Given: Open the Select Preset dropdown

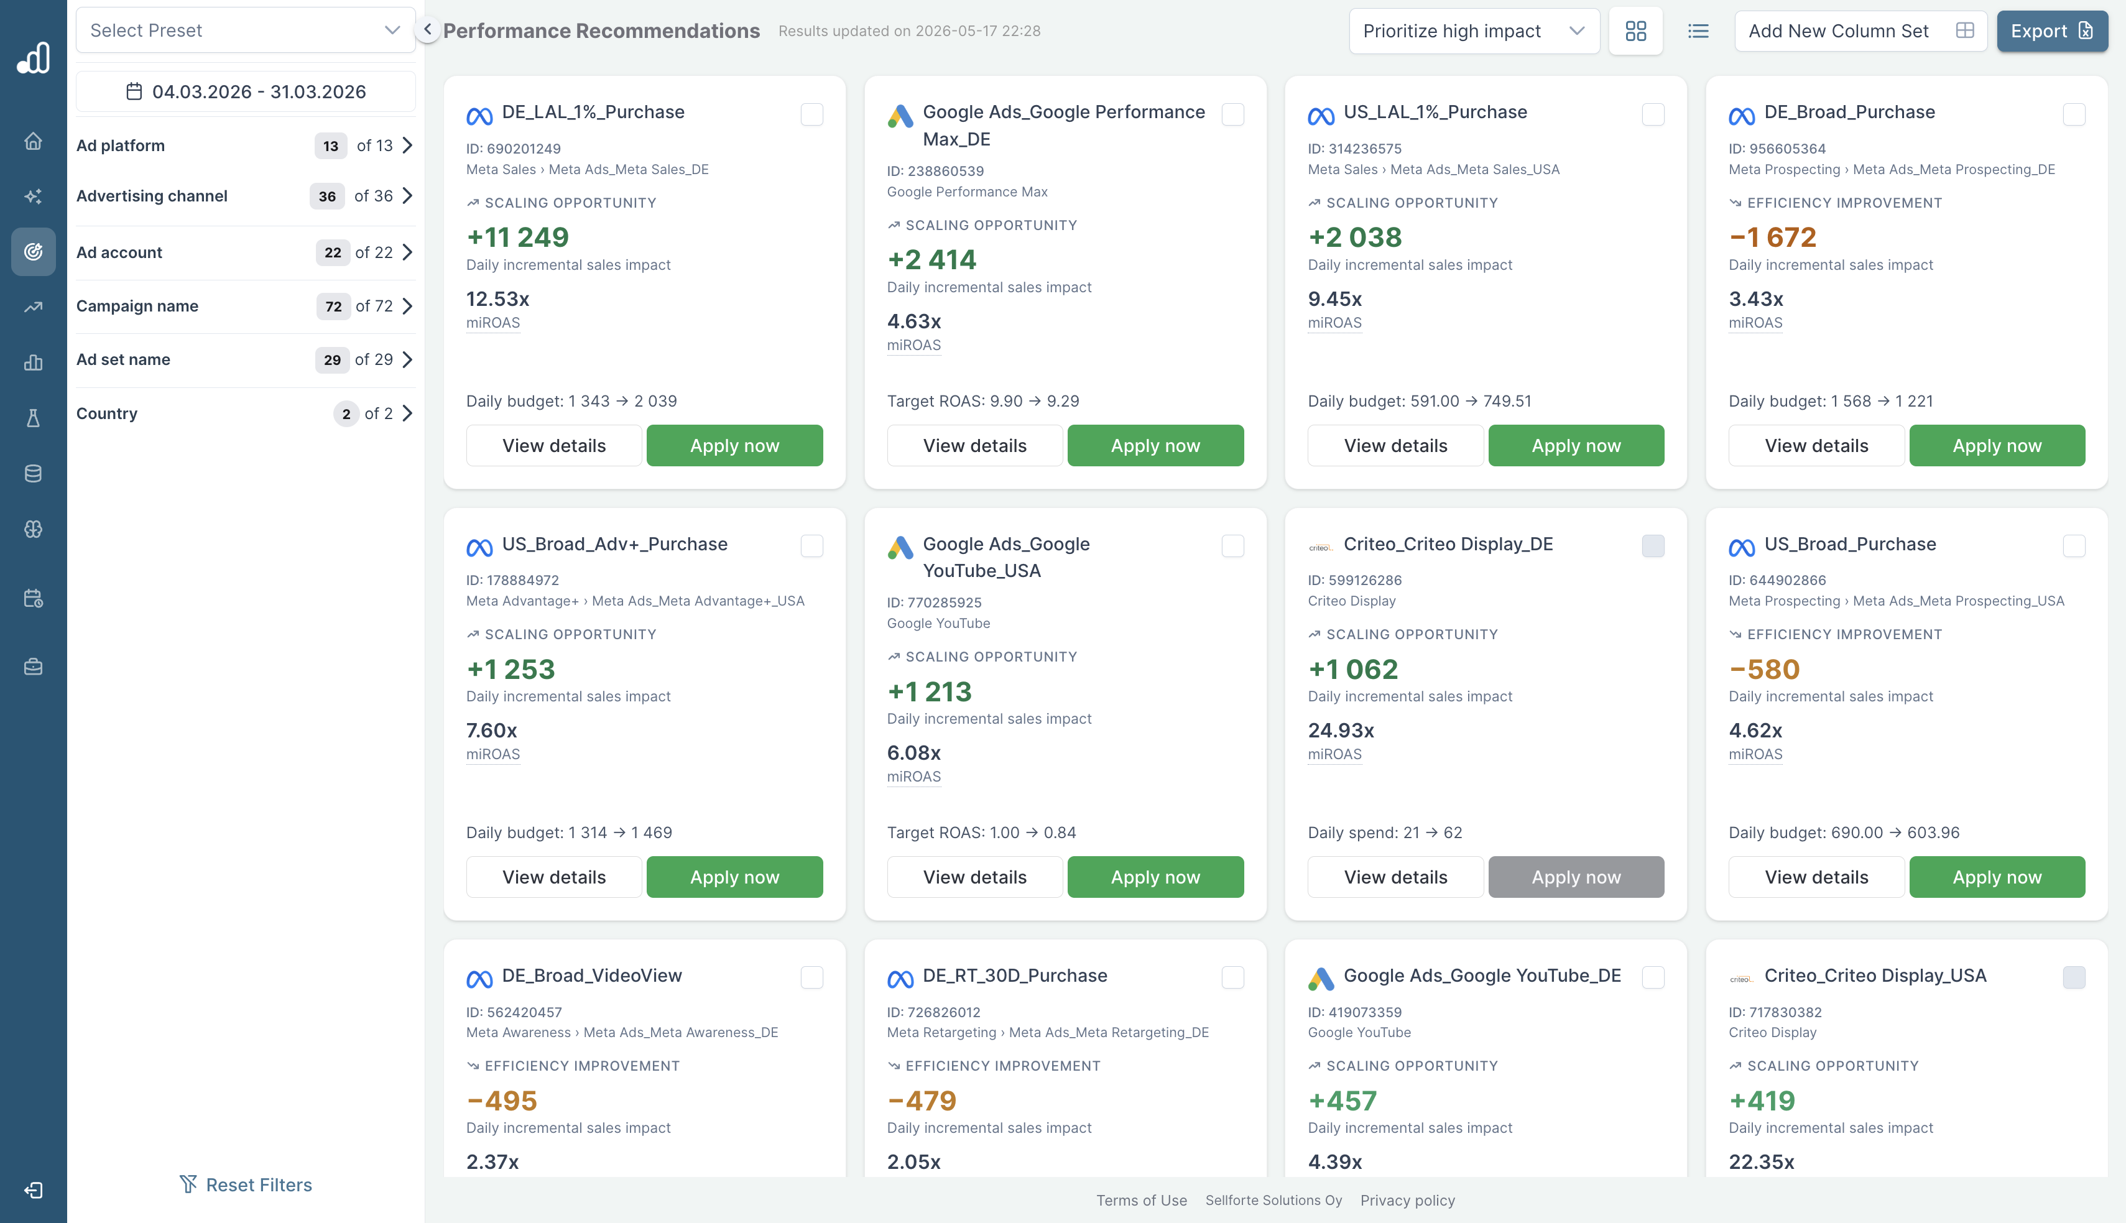Looking at the screenshot, I should click(x=245, y=30).
